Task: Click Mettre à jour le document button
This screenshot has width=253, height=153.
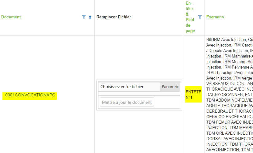Action: (127, 102)
